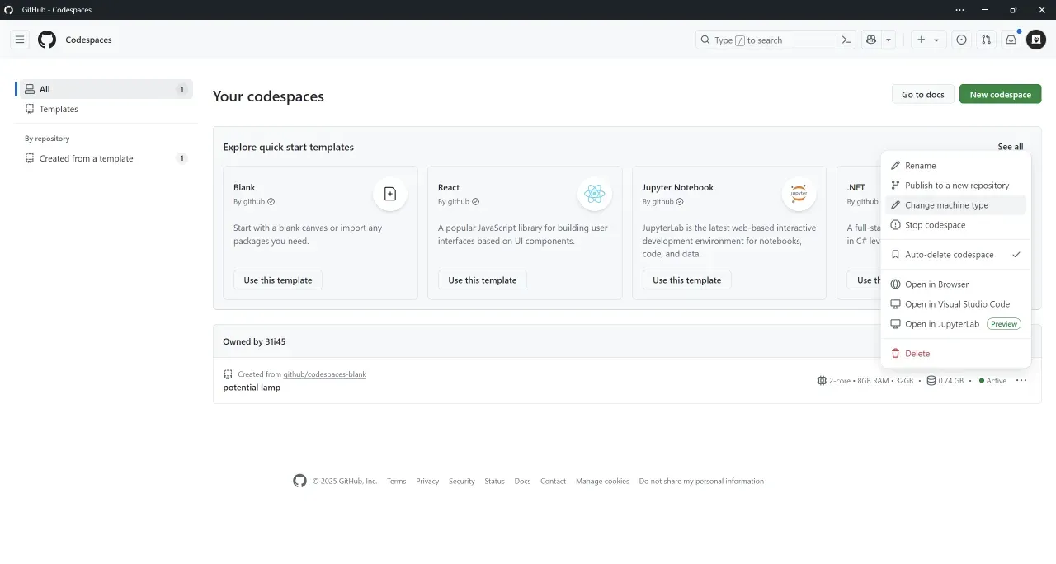
Task: Click the Jupyter Notebook card title
Action: coord(678,187)
